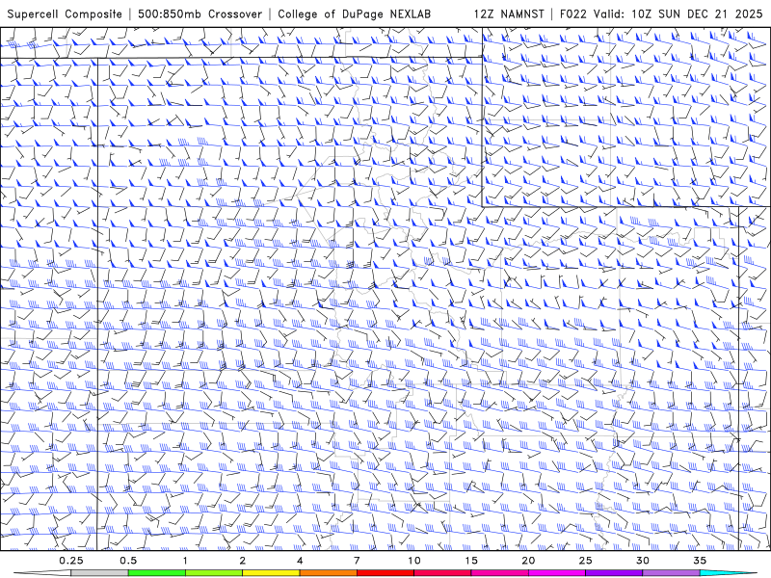Click the 'Supercell Composite' title text
The width and height of the screenshot is (771, 578).
point(65,13)
